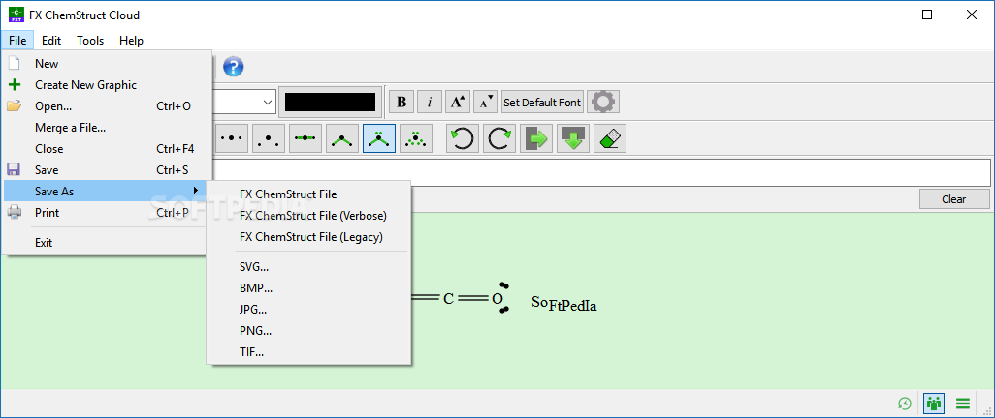Open the history clock icon in status bar
This screenshot has height=418, width=995.
pyautogui.click(x=905, y=403)
